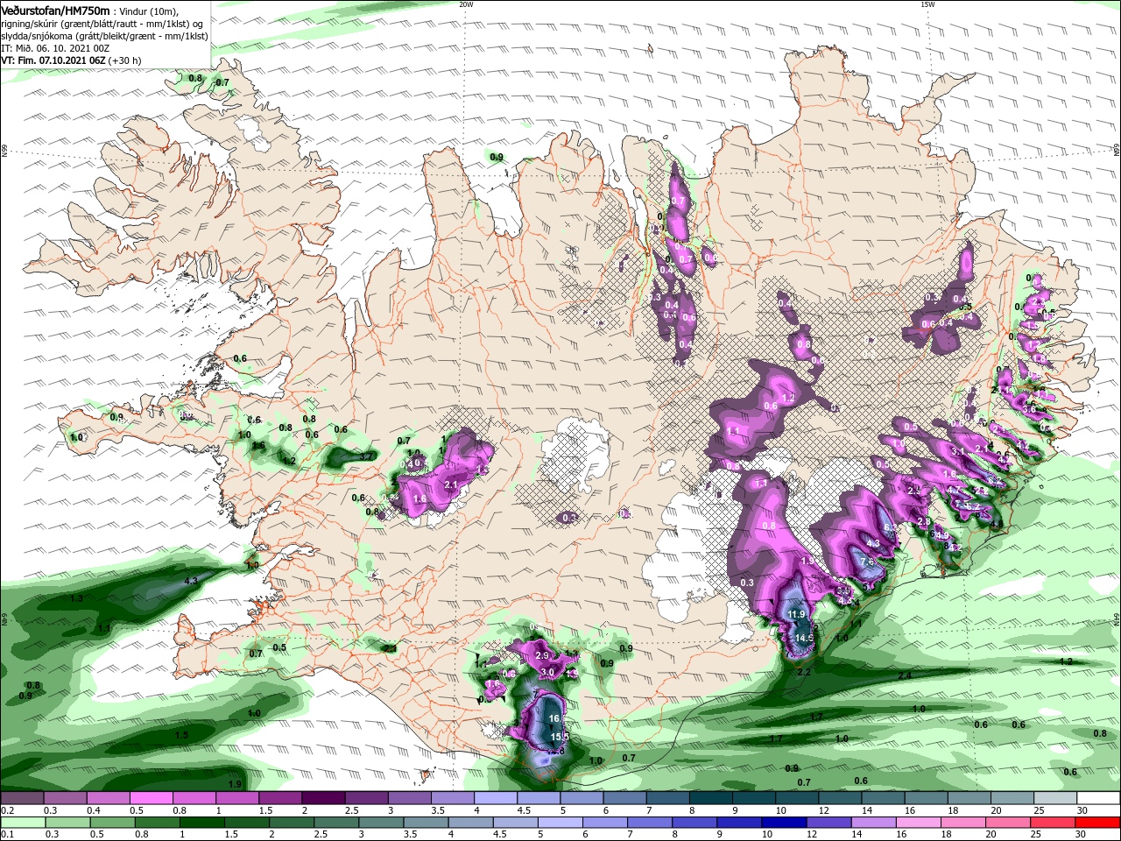Click the 11.9 snowfall core beside the glacier

pos(796,615)
